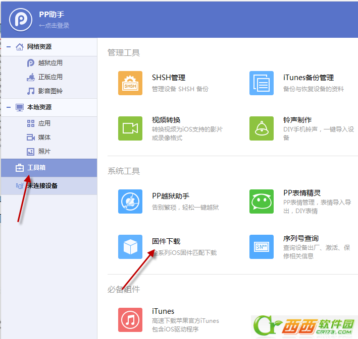Click the PP越狱助手 title
This screenshot has width=358, height=339.
click(x=171, y=196)
